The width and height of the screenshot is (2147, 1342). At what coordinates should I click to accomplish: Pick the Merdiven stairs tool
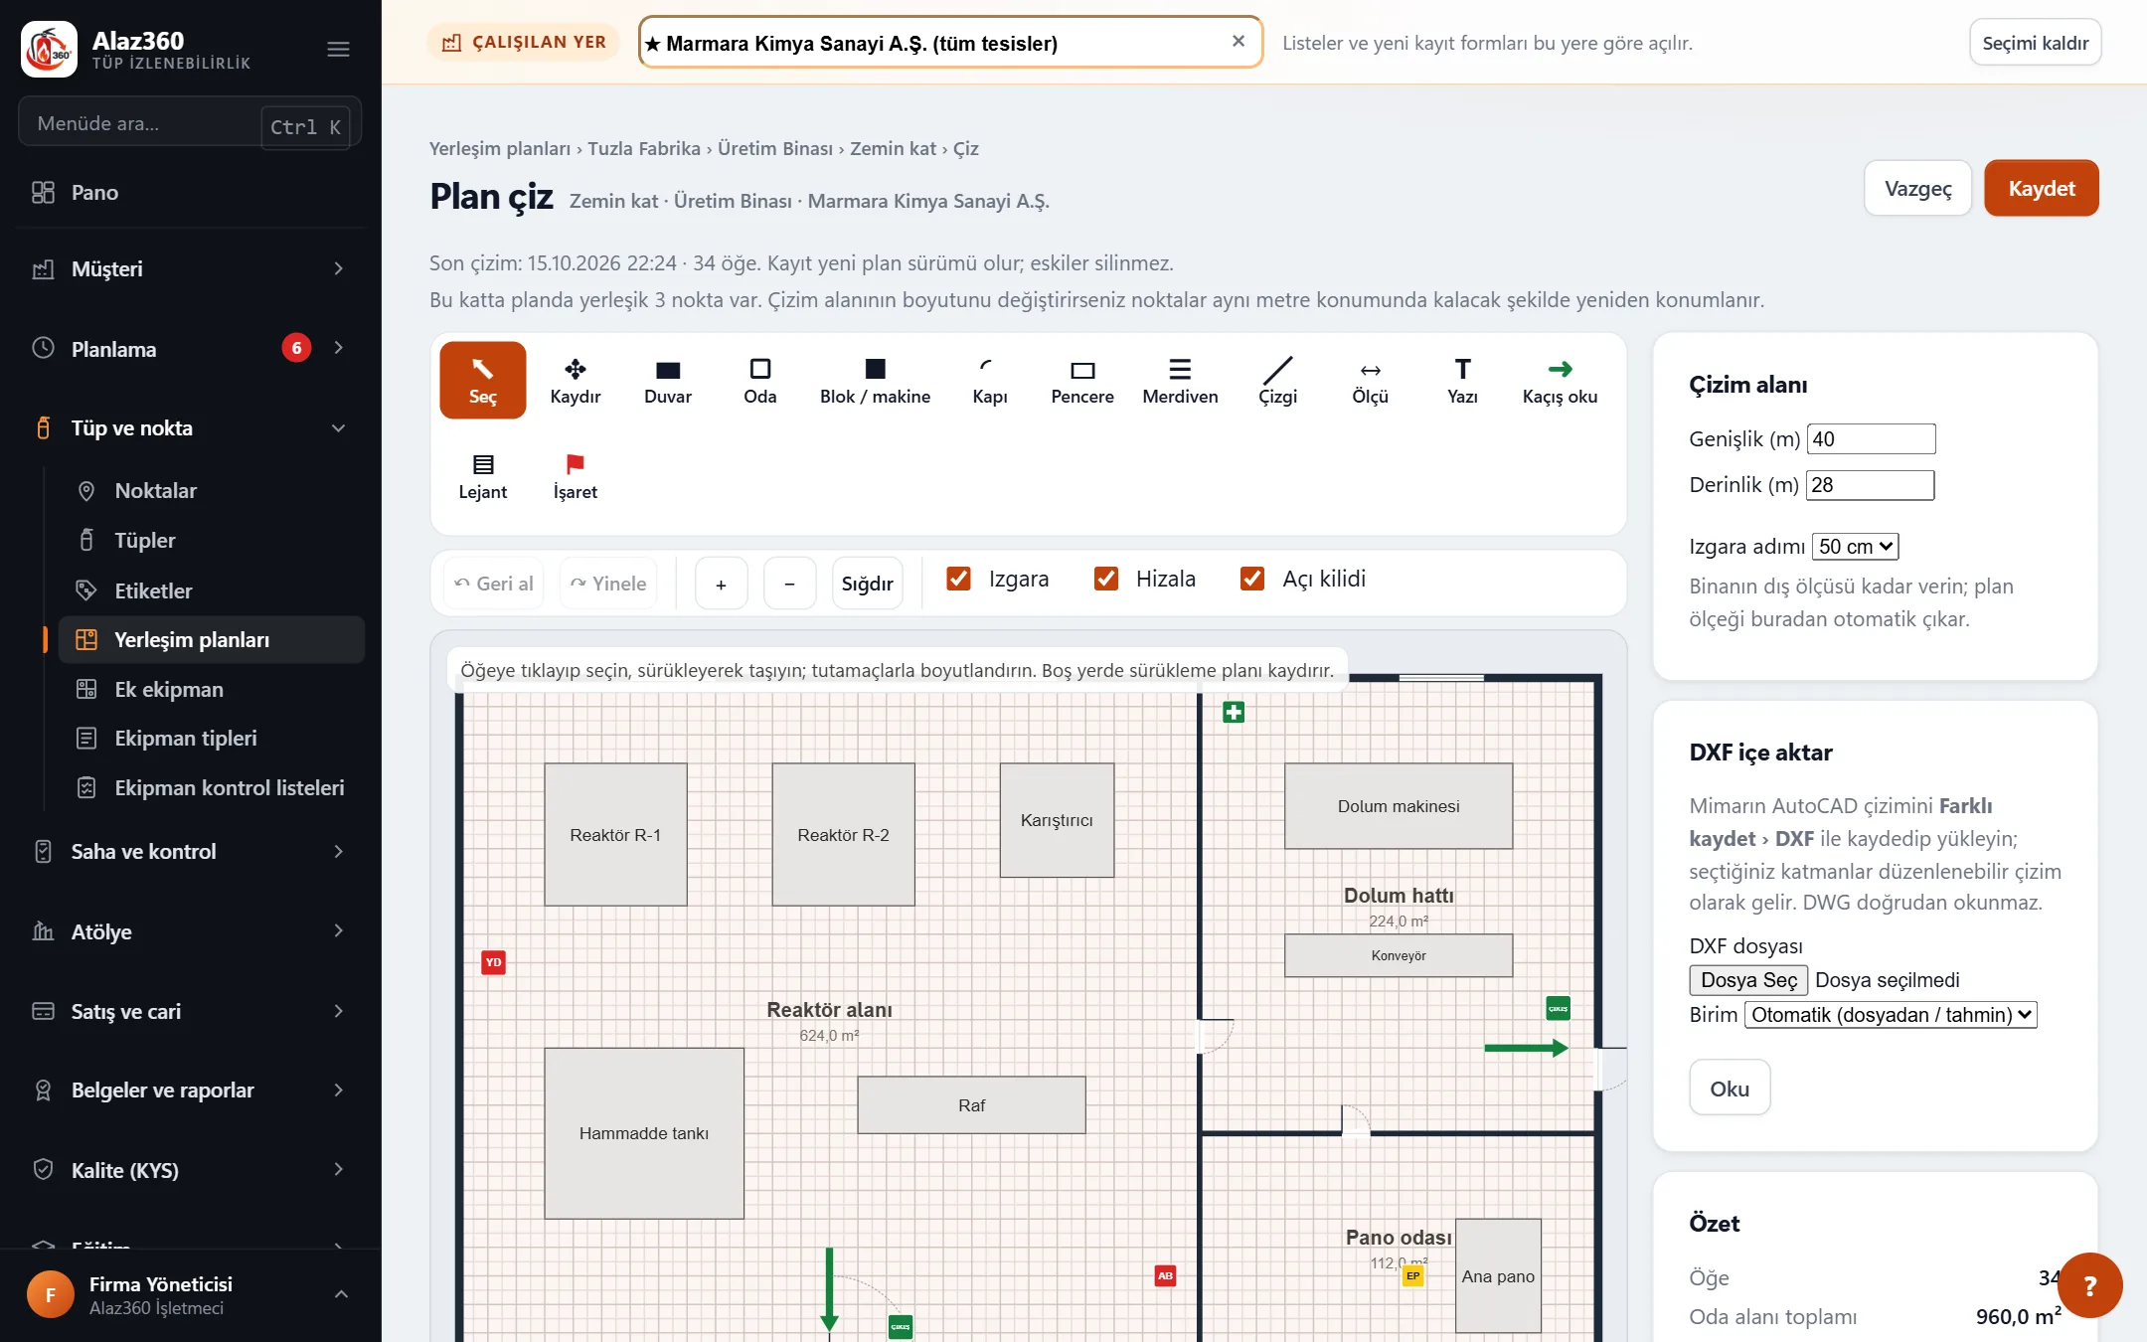click(1180, 380)
